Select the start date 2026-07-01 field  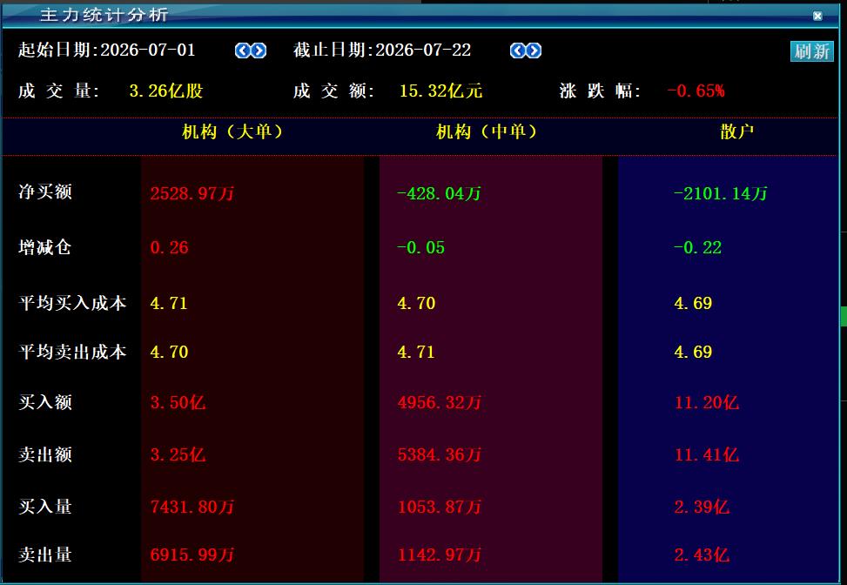[147, 50]
